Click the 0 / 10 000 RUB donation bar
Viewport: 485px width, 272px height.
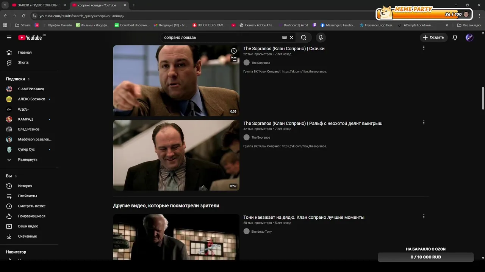[x=426, y=257]
